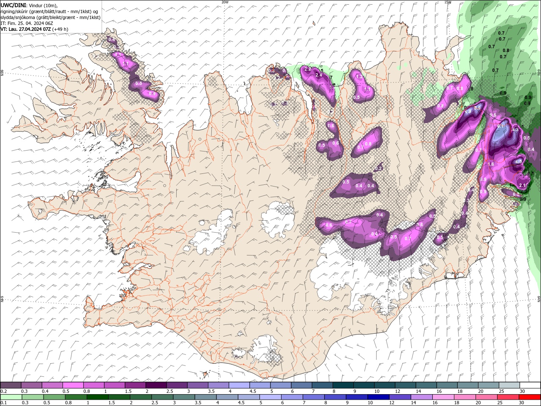
Task: Click the 'rigning/skúrir (grænt/blátt/rautt - mm/1klst) og' line
Action: click(x=49, y=11)
